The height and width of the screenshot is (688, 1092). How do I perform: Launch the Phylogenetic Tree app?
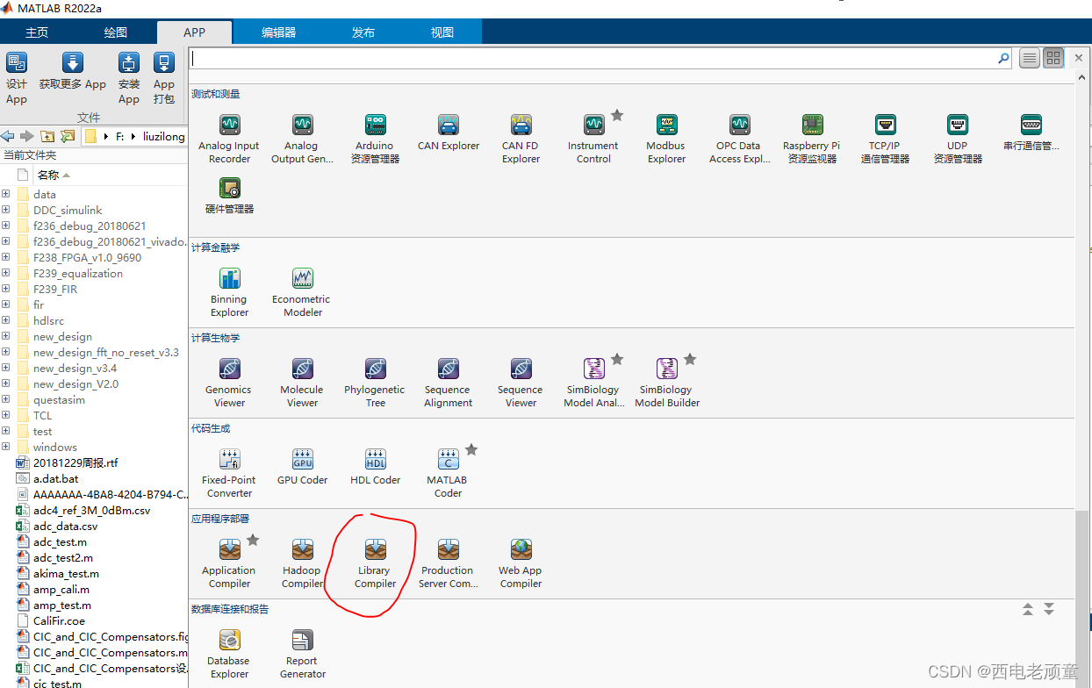click(375, 383)
